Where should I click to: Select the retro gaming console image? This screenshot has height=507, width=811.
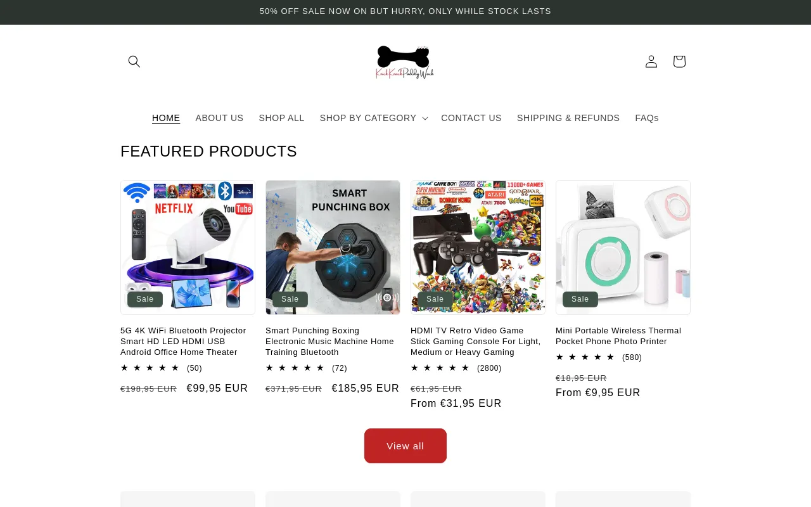coord(478,247)
